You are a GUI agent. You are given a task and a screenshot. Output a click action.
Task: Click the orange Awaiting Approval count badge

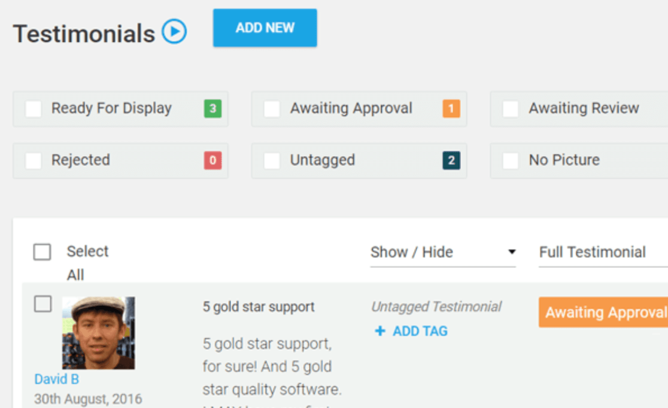[451, 109]
